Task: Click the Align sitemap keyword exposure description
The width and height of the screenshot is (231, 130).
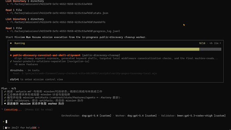Action: pos(116,58)
